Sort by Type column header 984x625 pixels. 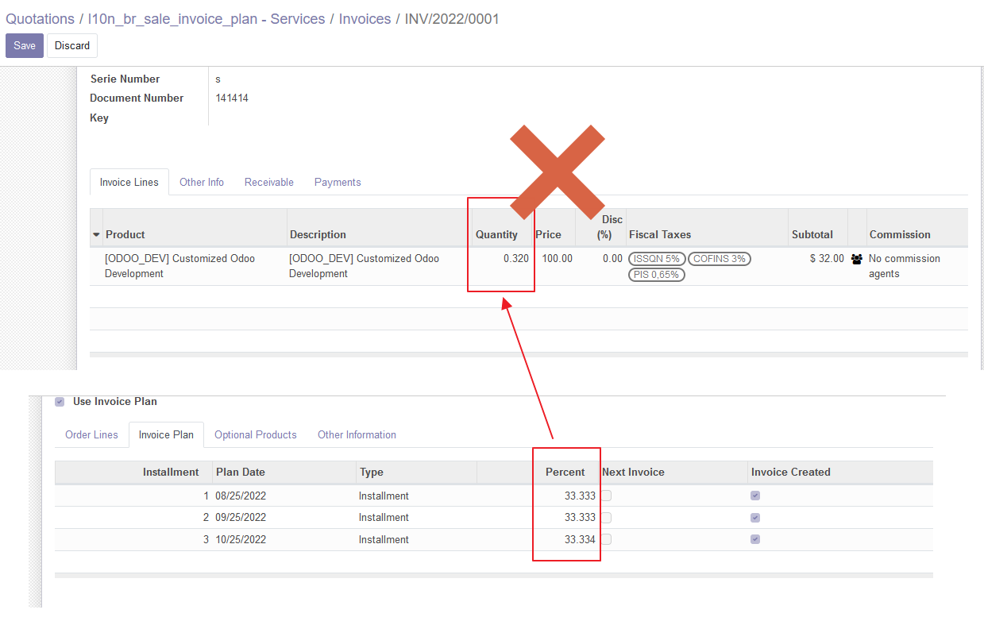(371, 472)
